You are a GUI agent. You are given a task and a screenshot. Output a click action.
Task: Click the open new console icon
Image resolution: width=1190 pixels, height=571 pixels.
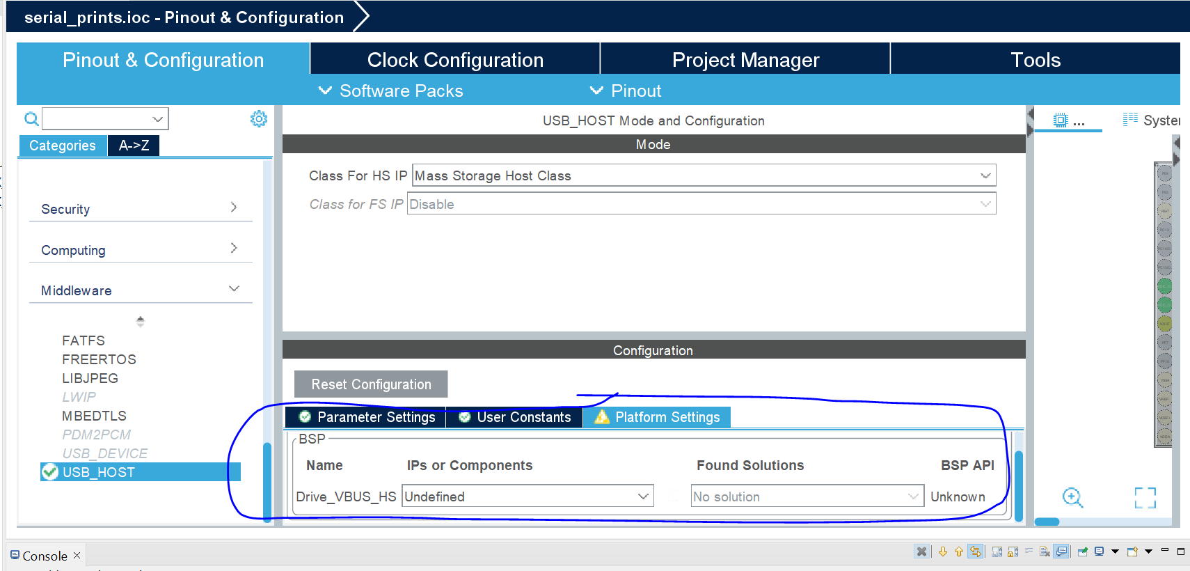[1132, 552]
